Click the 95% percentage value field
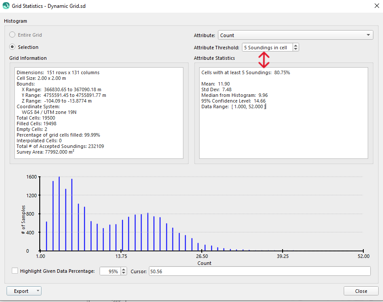The width and height of the screenshot is (383, 302). pyautogui.click(x=110, y=271)
